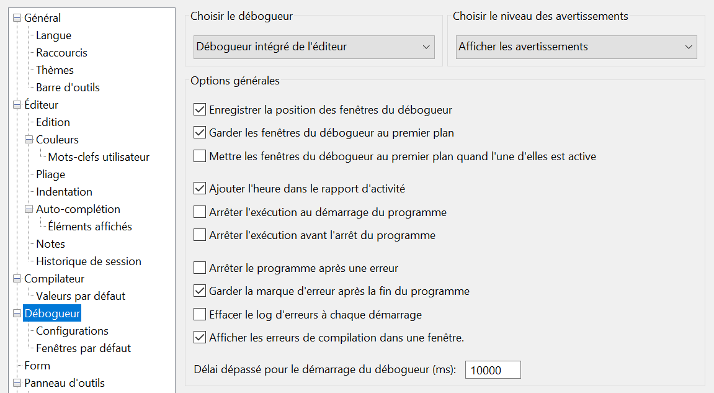Collapse the Panneau d'outils node
Viewport: 714px width, 393px height.
click(17, 383)
